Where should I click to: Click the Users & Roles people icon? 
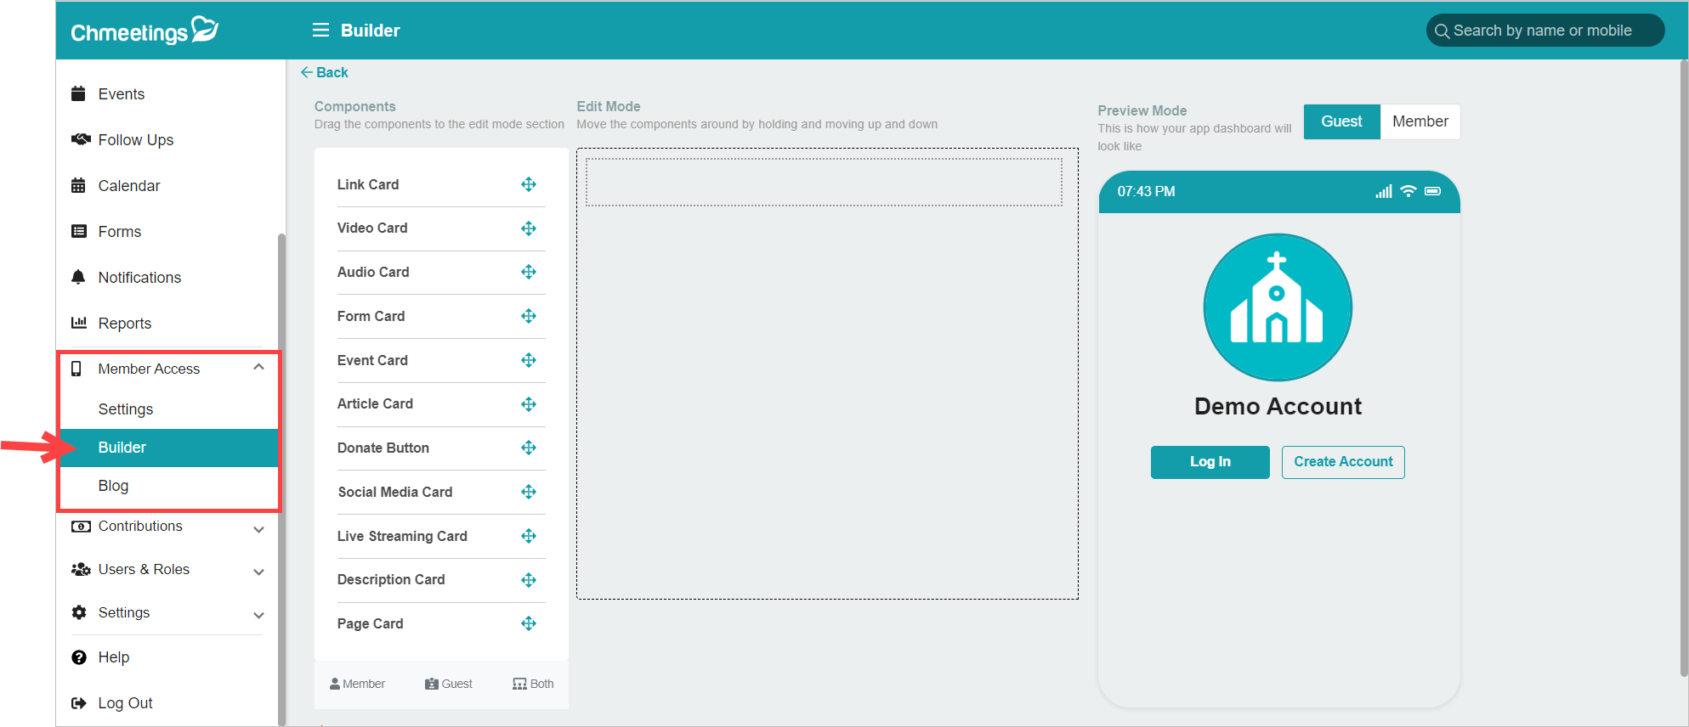[x=81, y=569]
